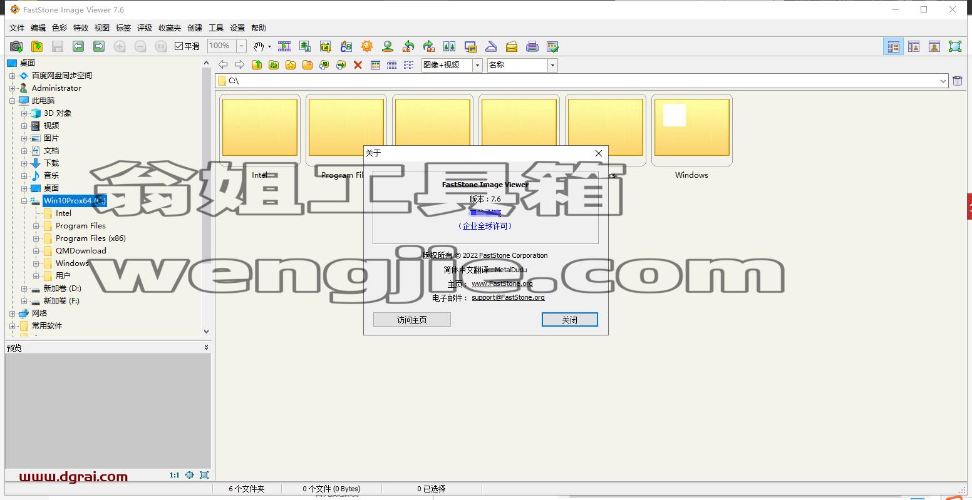Go up one folder level icon
This screenshot has height=500, width=972.
pos(257,65)
